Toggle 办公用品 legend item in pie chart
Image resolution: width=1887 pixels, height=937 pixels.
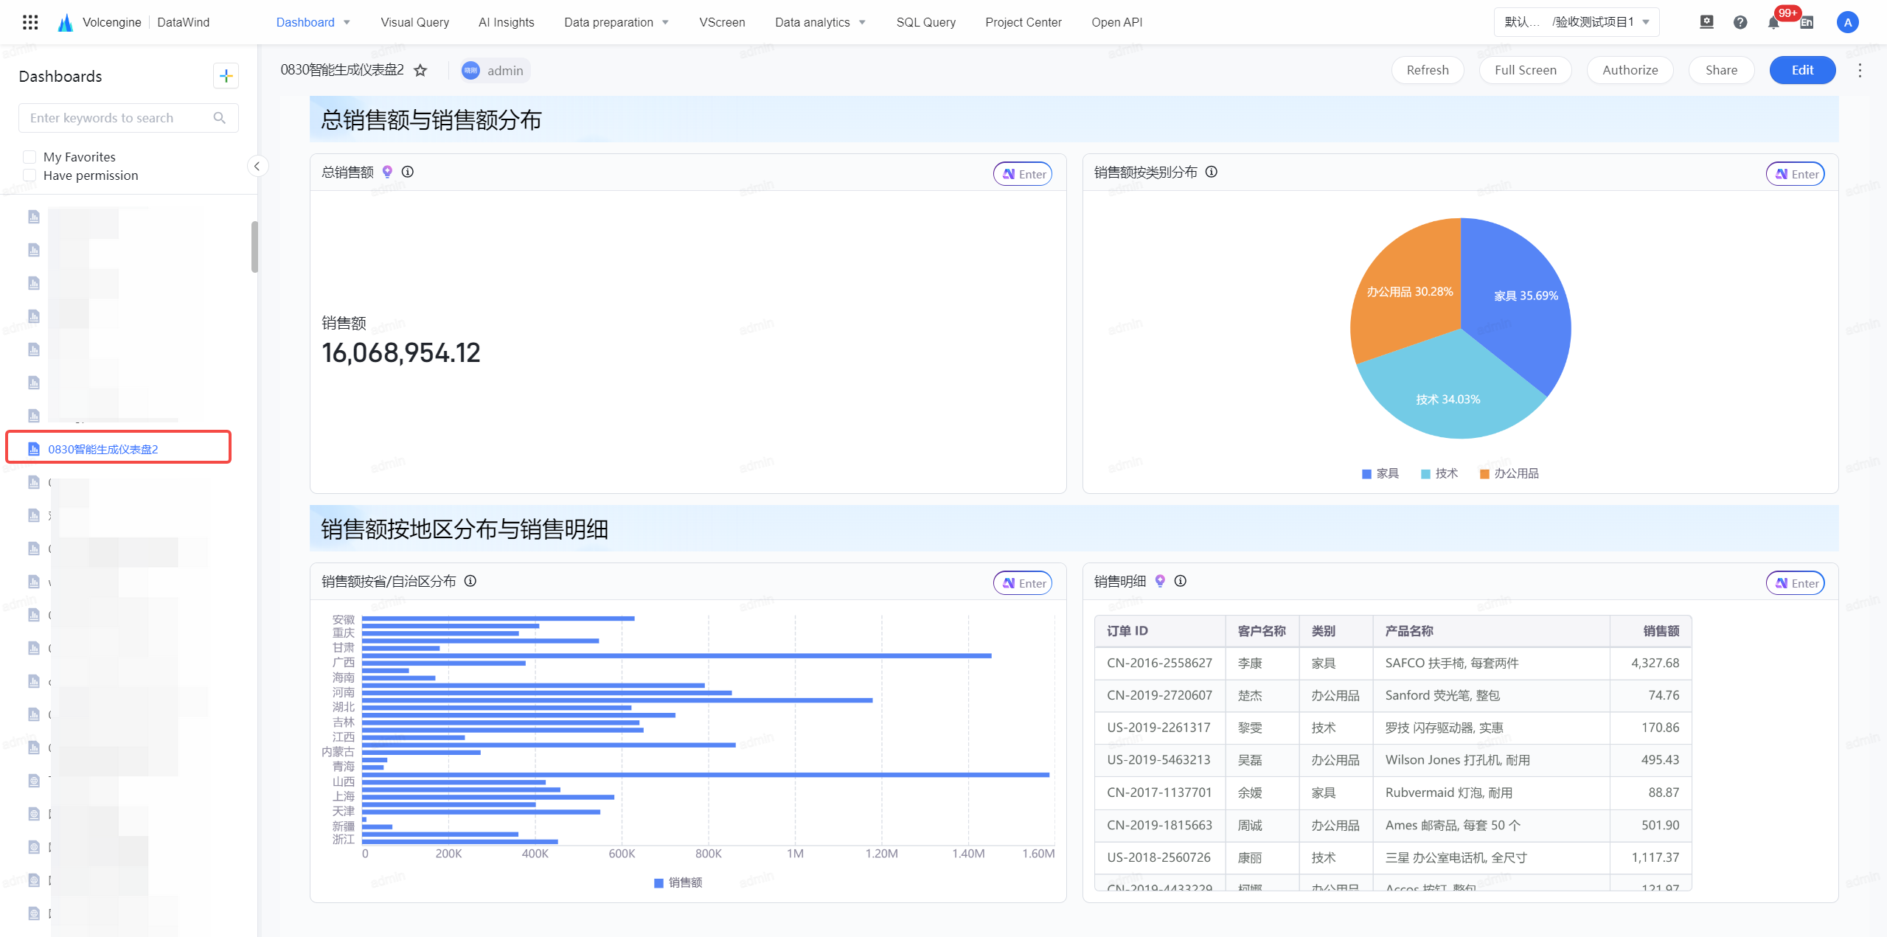tap(1509, 473)
